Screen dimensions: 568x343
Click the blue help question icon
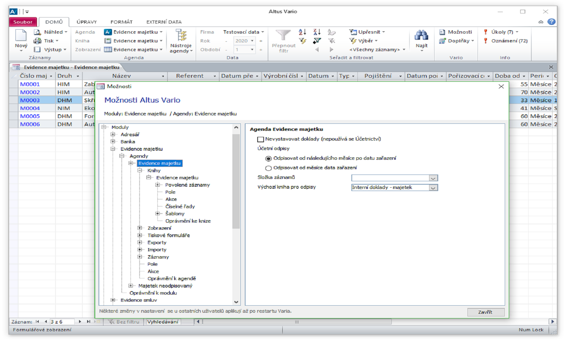click(x=552, y=22)
